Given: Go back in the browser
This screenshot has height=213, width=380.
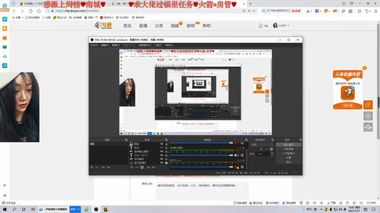Looking at the screenshot, I should pyautogui.click(x=14, y=11).
